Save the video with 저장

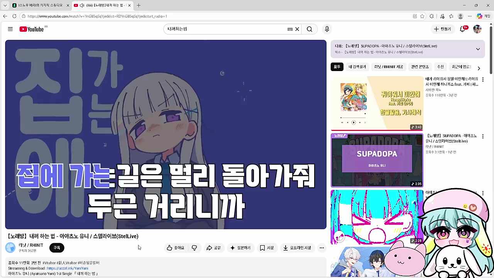click(267, 248)
